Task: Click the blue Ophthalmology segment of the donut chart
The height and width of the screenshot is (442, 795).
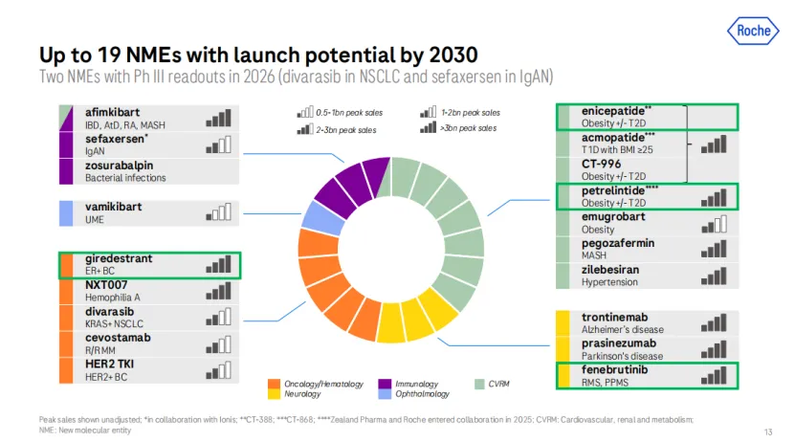Action: (316, 215)
